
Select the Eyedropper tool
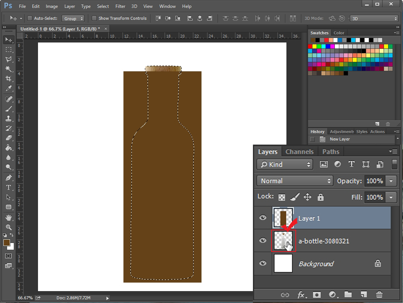coord(9,88)
